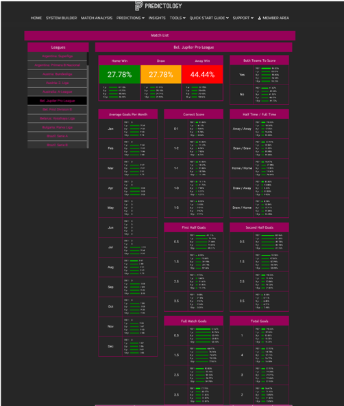344x406 pixels.
Task: Open the Match Analysis page
Action: (97, 18)
